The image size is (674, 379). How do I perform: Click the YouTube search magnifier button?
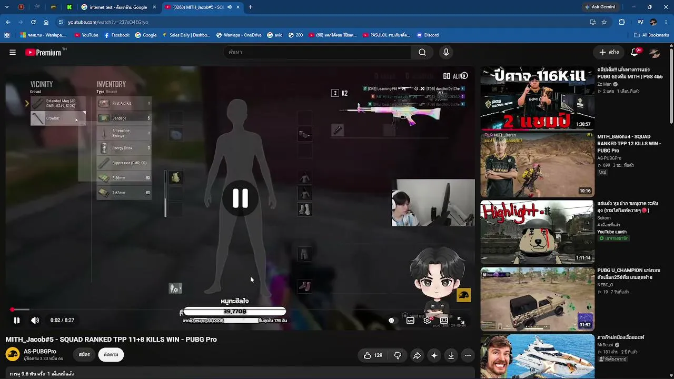coord(422,52)
